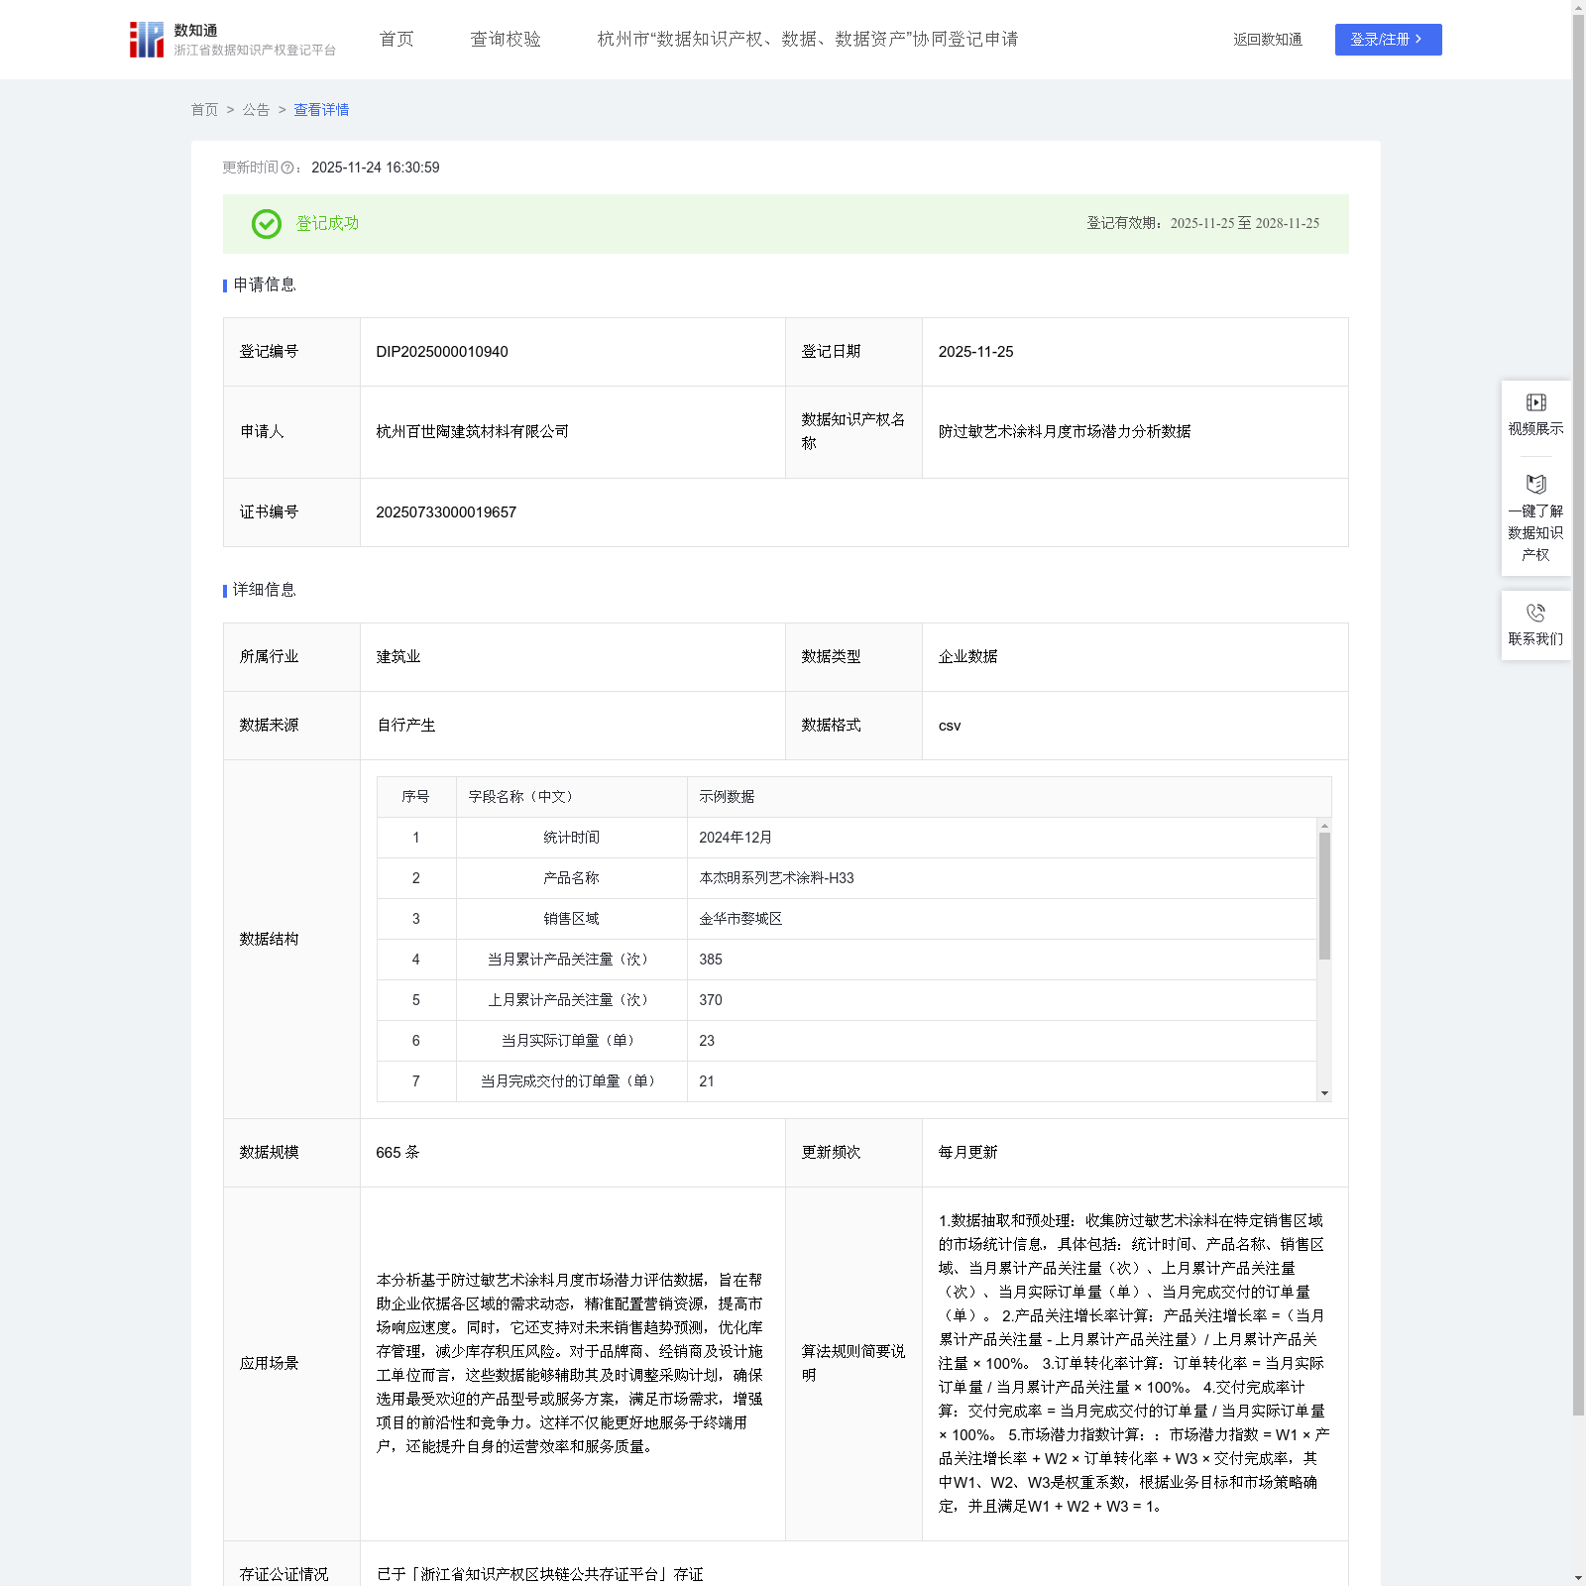The image size is (1586, 1586).
Task: Click the data structure table scroll-up arrow
Action: click(1324, 826)
